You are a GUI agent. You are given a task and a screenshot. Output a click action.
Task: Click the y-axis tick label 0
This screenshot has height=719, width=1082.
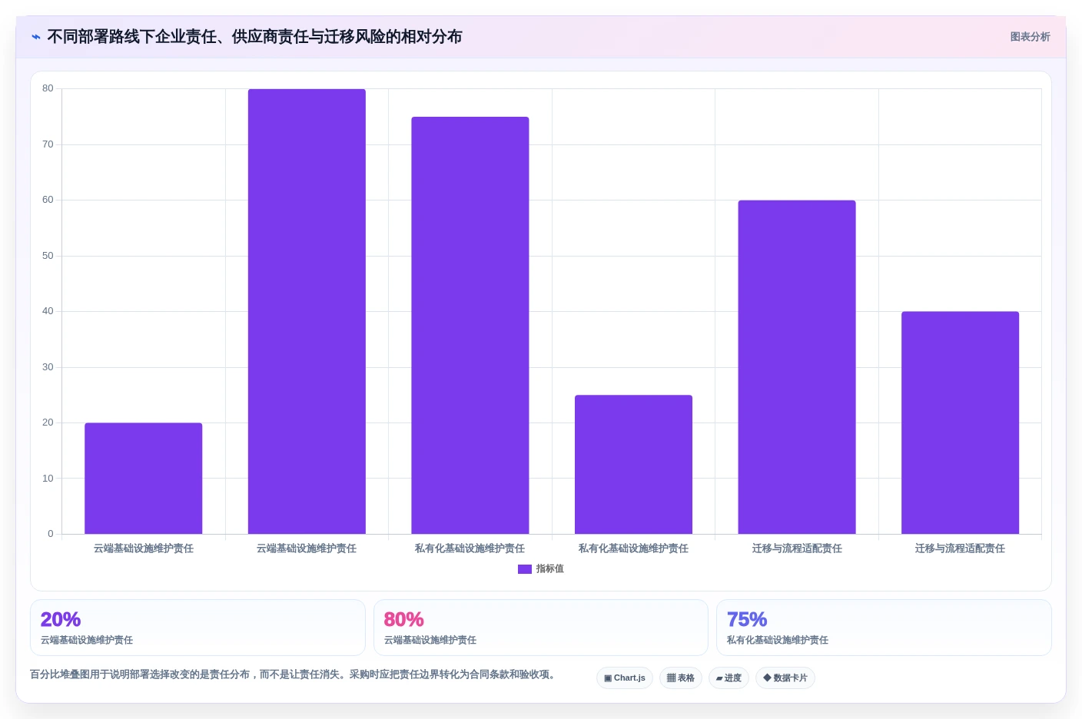[x=51, y=534]
